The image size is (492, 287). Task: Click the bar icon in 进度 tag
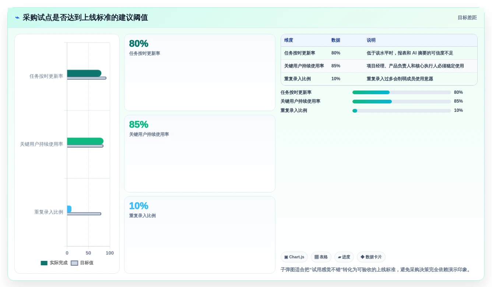340,257
